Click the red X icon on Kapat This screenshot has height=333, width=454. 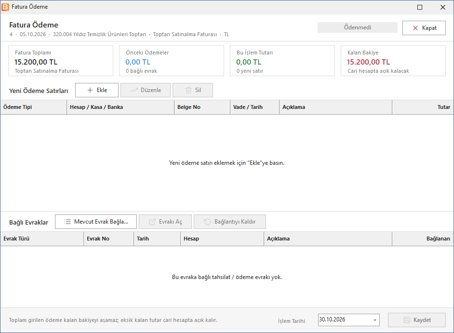(415, 28)
